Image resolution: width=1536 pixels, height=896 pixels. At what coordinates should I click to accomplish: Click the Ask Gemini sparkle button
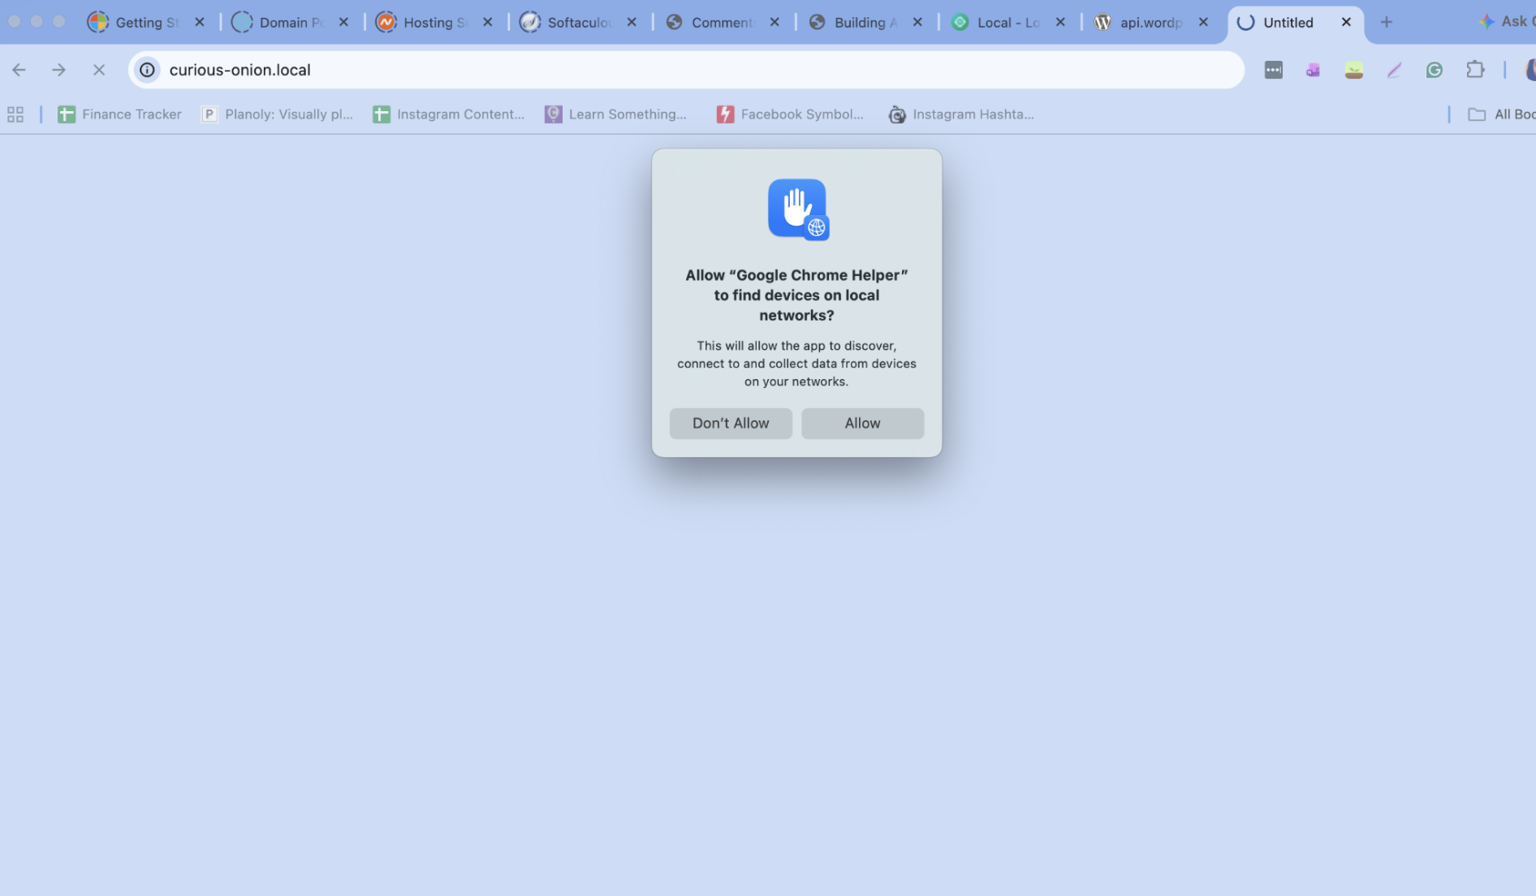point(1506,22)
